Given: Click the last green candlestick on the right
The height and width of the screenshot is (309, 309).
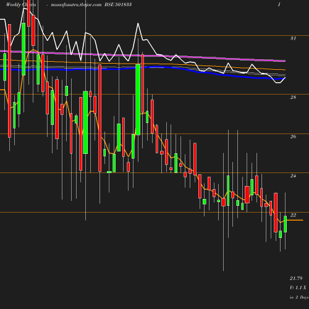Looking at the screenshot, I should [x=285, y=224].
